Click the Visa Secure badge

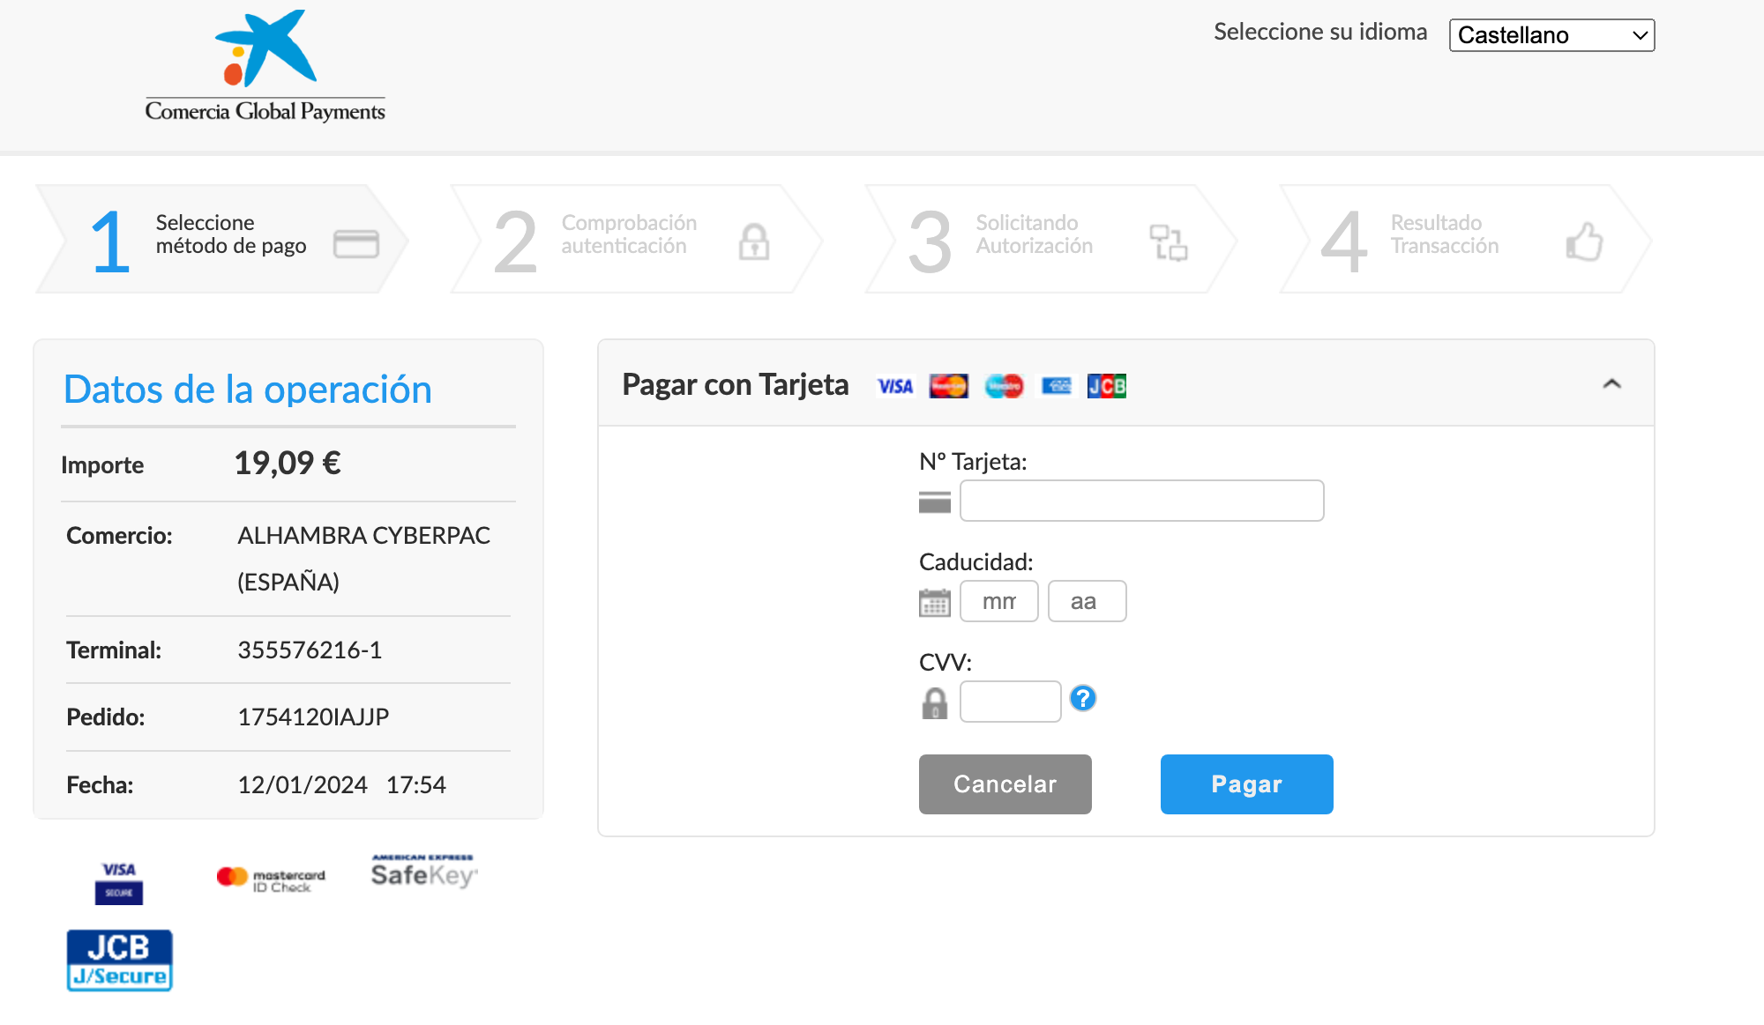tap(119, 882)
